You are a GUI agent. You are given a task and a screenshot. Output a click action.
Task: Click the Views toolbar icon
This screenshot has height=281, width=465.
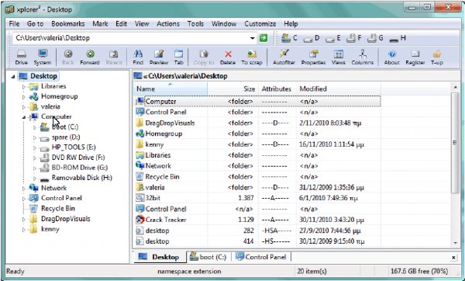pyautogui.click(x=339, y=57)
